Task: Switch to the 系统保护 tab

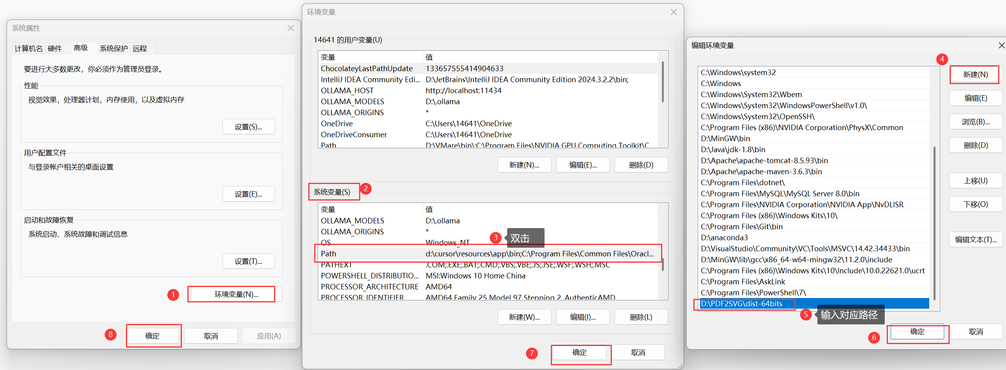Action: 113,48
